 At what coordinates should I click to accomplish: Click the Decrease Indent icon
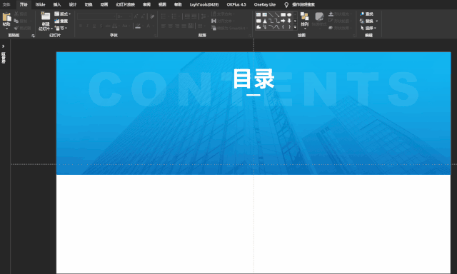point(187,16)
